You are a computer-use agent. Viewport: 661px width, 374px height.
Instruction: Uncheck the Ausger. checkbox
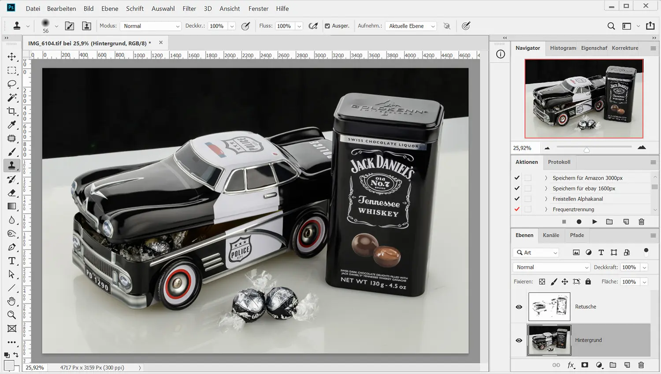pos(327,26)
